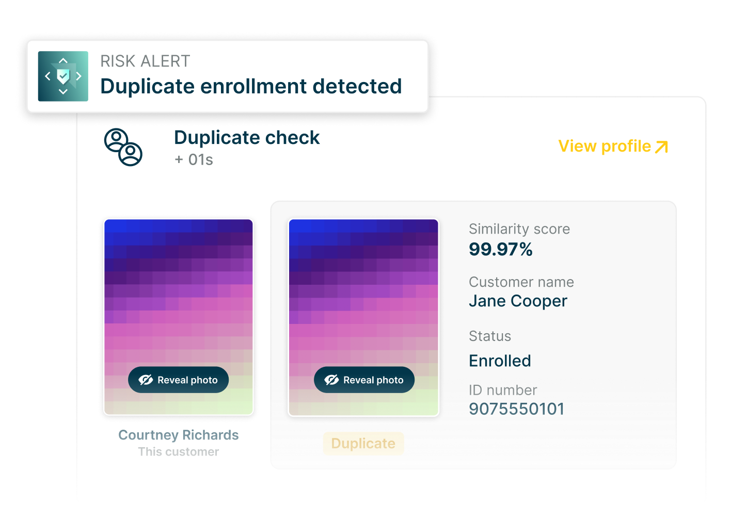Click the crossed-eye icon on Courtney's photo

(x=146, y=380)
